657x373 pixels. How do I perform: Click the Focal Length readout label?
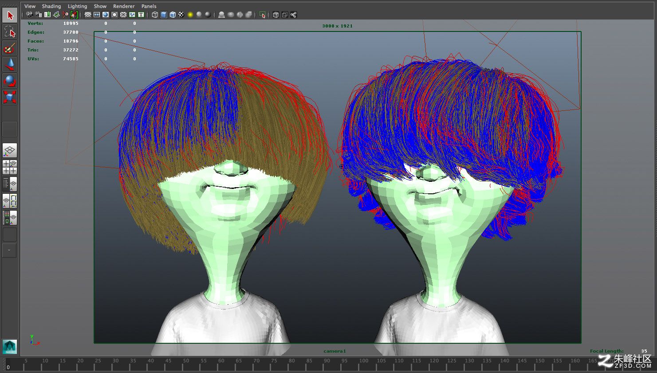coord(606,351)
